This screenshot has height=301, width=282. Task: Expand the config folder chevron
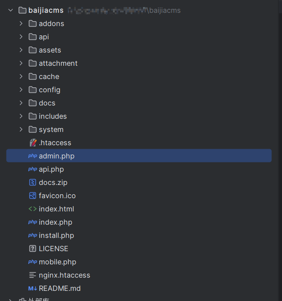click(x=21, y=90)
